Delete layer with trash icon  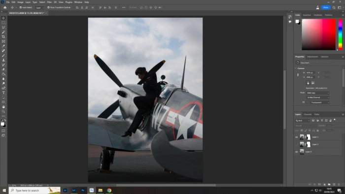339,184
